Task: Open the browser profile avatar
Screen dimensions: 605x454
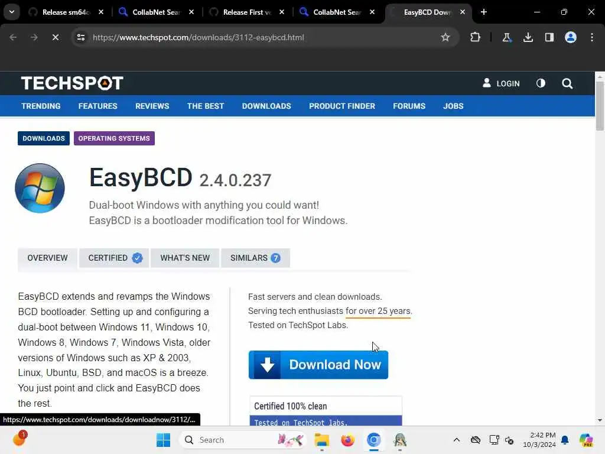Action: click(570, 37)
